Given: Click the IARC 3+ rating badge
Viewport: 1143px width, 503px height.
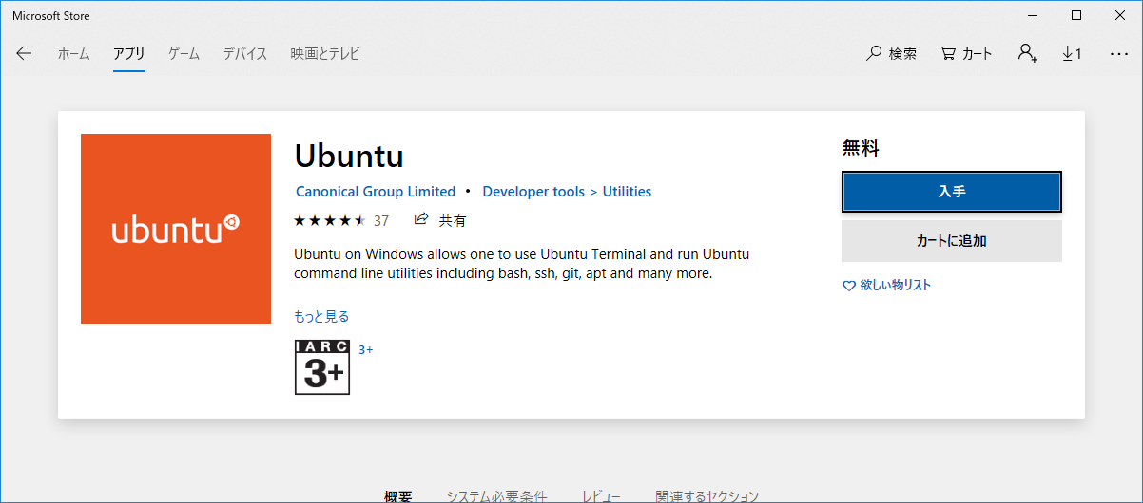Looking at the screenshot, I should pyautogui.click(x=322, y=367).
